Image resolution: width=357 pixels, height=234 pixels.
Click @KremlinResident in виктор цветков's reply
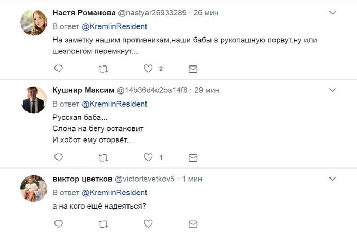[x=114, y=192]
